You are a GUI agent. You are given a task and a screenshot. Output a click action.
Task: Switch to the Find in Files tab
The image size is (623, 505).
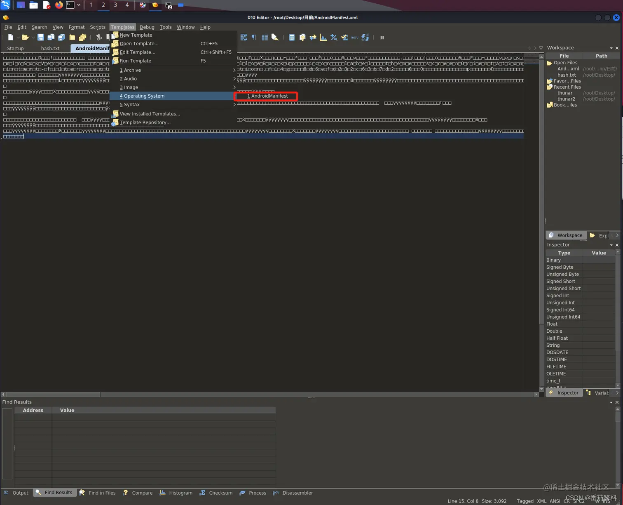click(x=97, y=493)
